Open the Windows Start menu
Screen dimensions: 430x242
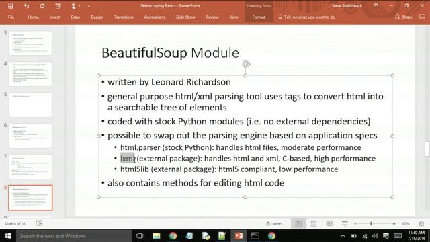pyautogui.click(x=8, y=236)
